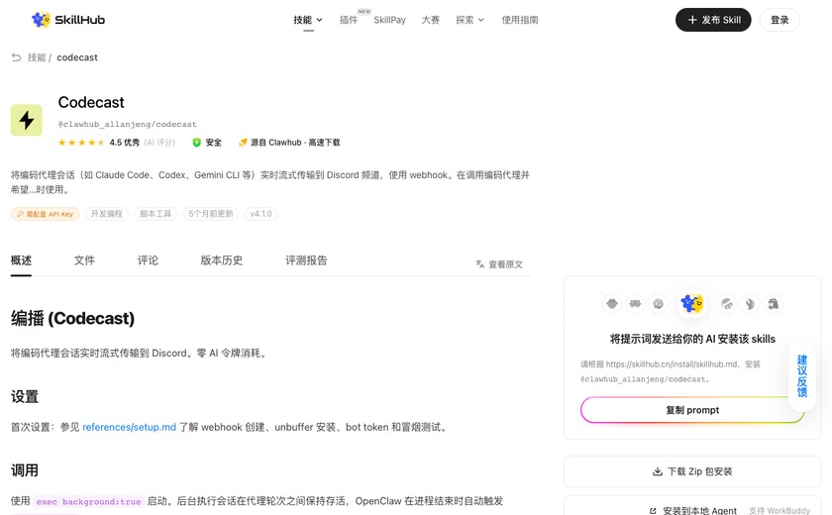Select the colored SkillHub agent icon
832x515 pixels.
pyautogui.click(x=692, y=304)
